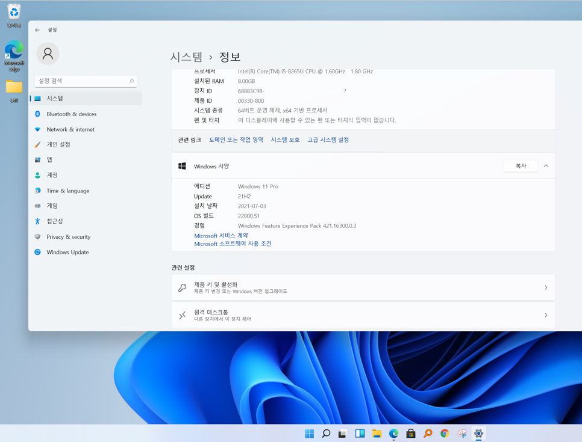Click the globe clock icon for Time & language
Image resolution: width=582 pixels, height=442 pixels.
coord(37,191)
